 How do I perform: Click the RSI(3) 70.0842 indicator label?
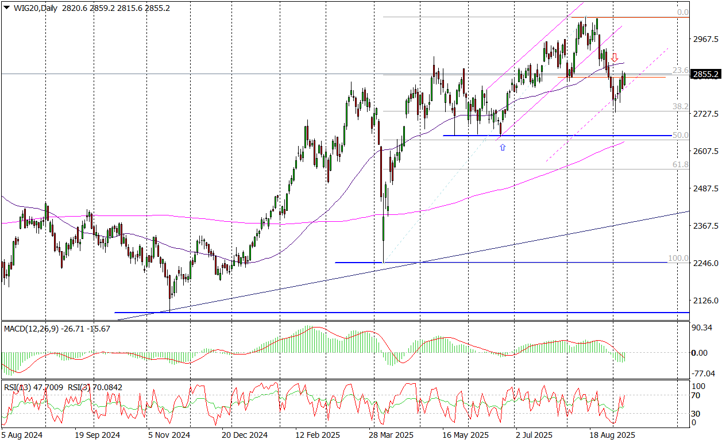pos(95,388)
